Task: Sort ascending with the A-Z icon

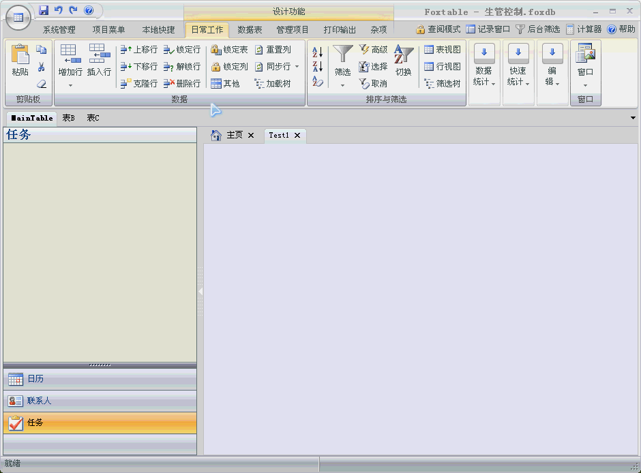Action: (x=318, y=52)
